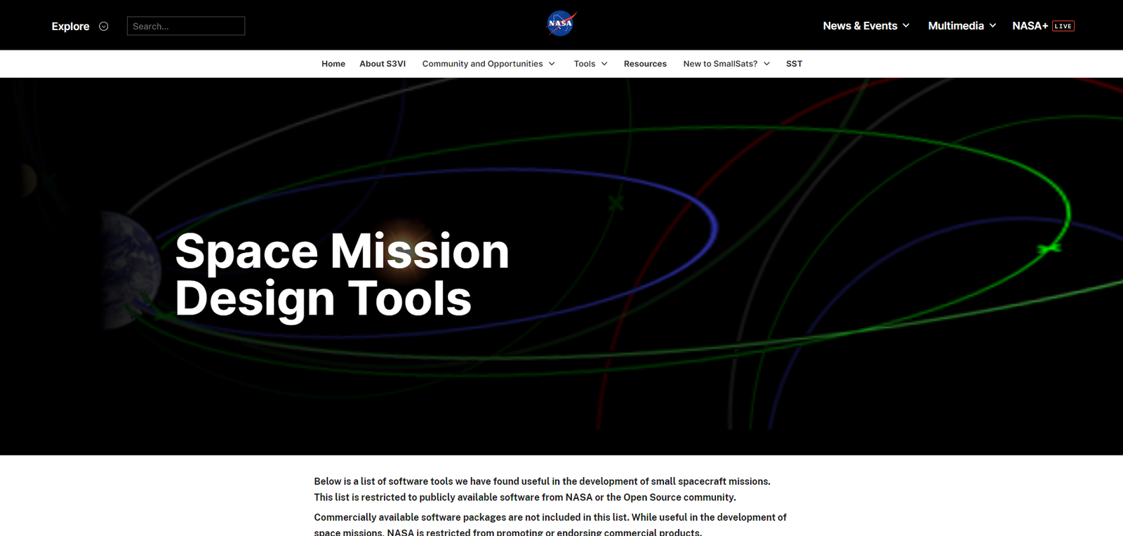Select Community and Opportunities label text
The height and width of the screenshot is (536, 1123).
[482, 64]
